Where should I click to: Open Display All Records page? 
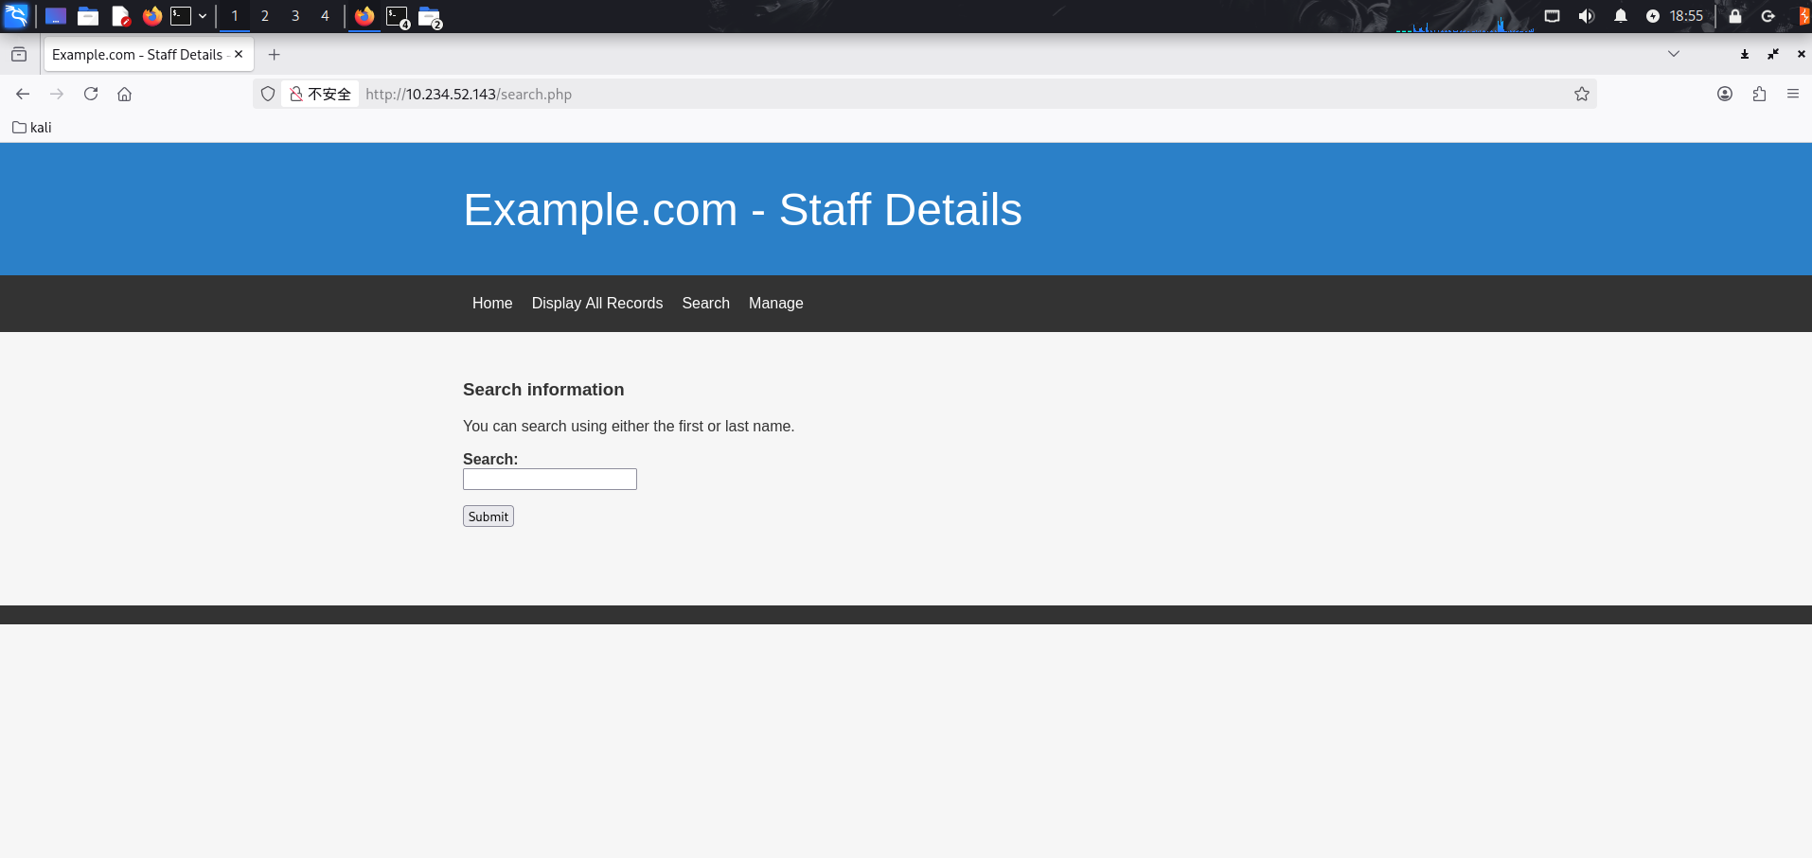point(596,303)
